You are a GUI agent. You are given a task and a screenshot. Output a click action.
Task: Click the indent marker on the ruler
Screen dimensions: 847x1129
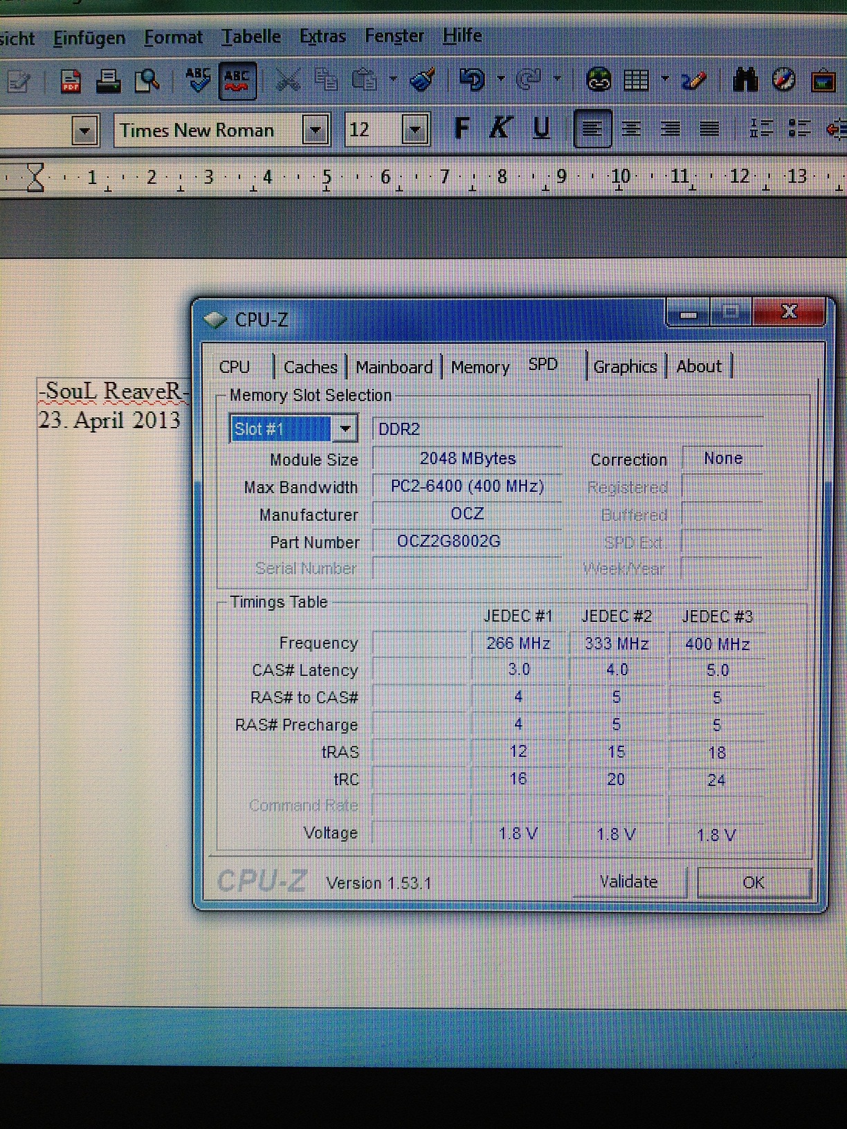(35, 177)
